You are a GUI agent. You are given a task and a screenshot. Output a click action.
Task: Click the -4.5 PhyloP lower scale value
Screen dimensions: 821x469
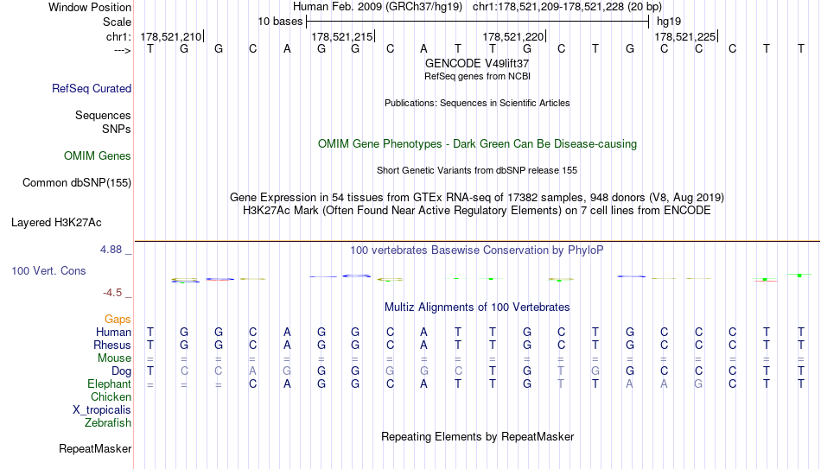pos(112,293)
